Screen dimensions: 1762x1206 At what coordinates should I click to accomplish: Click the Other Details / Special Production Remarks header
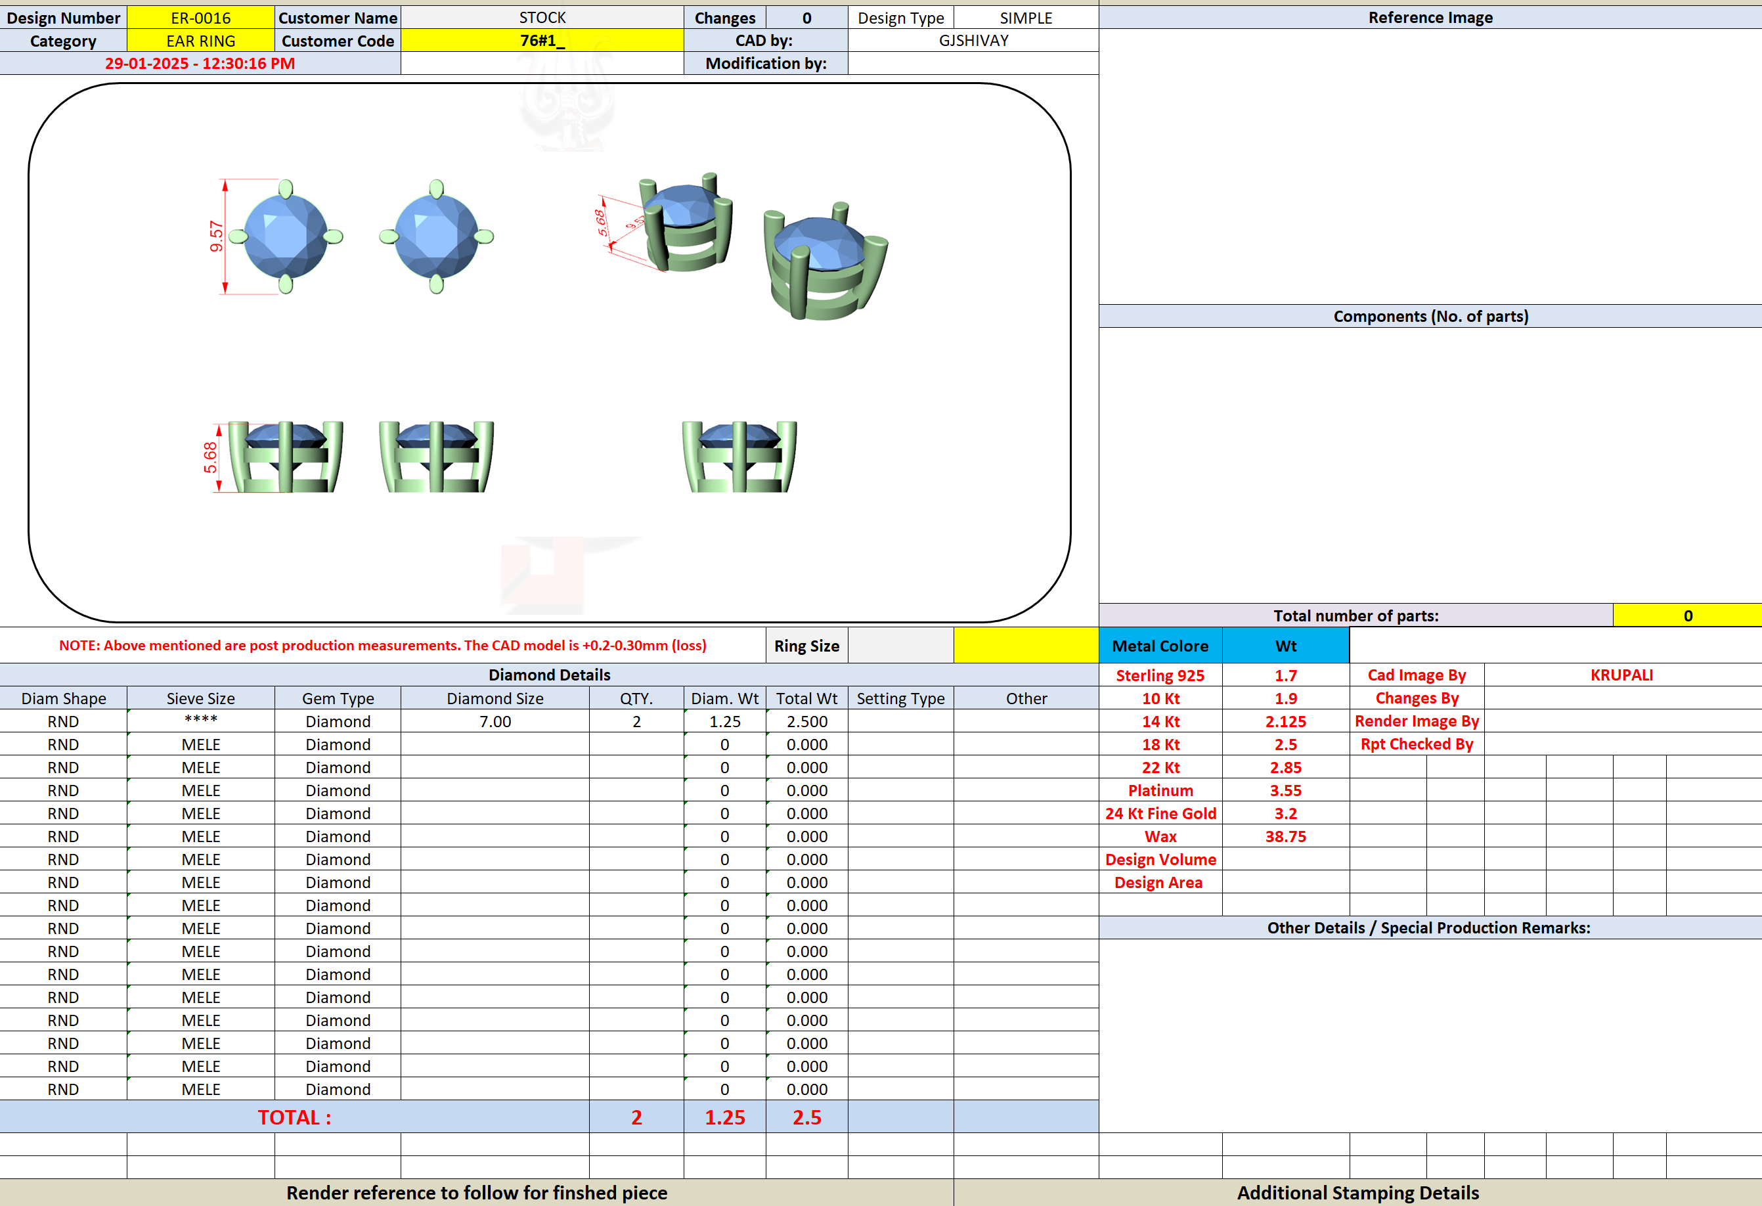point(1430,927)
